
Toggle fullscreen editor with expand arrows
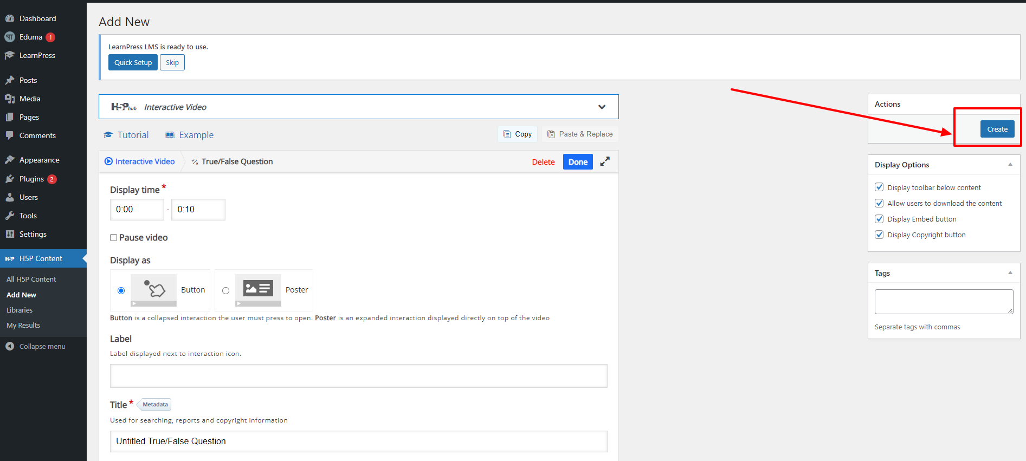[x=605, y=161]
